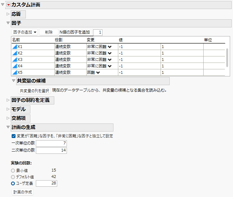
Task: Click the 単位 cell for X1
Action: pyautogui.click(x=214, y=47)
